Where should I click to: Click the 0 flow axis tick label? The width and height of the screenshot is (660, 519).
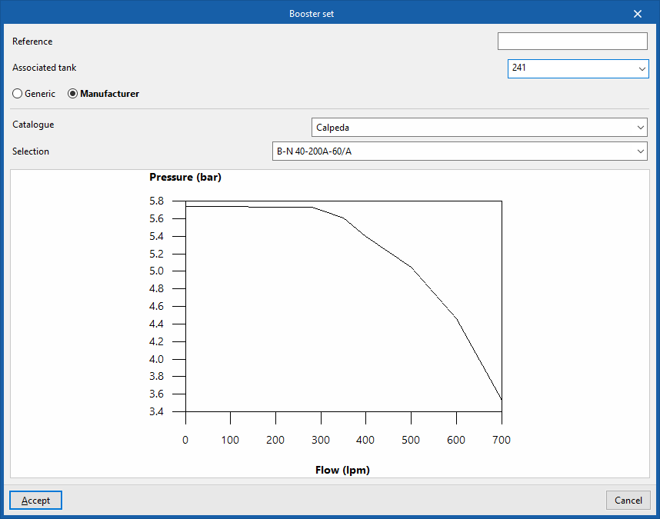(x=185, y=440)
